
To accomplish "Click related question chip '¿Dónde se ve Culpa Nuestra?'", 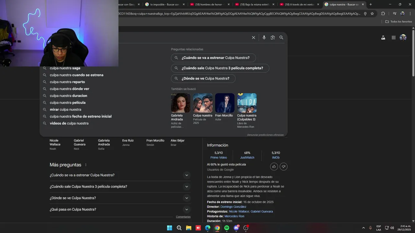I will click(203, 78).
